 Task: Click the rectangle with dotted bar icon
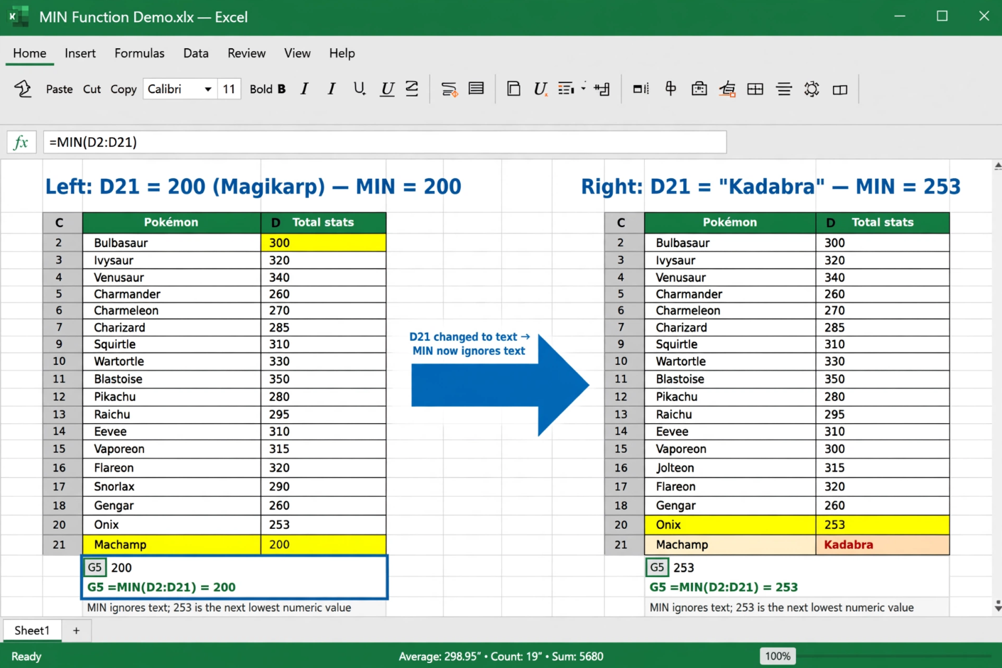(641, 89)
